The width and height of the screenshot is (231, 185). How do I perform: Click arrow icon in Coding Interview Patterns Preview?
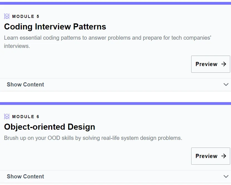click(x=224, y=64)
